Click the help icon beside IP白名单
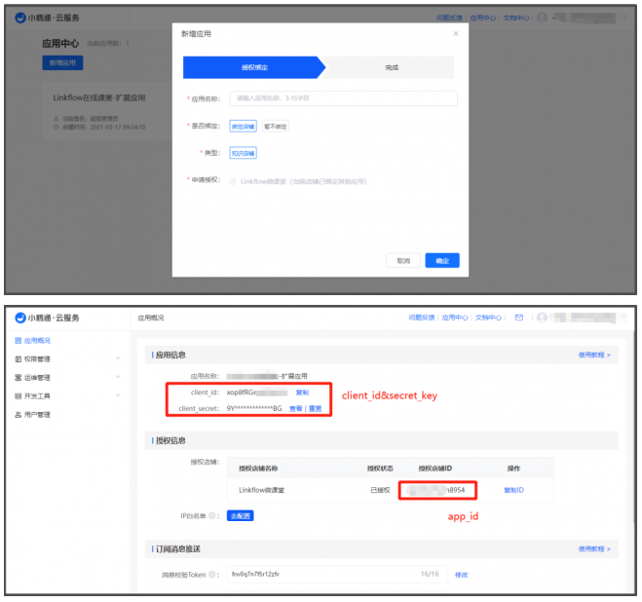This screenshot has width=642, height=602. [x=212, y=515]
